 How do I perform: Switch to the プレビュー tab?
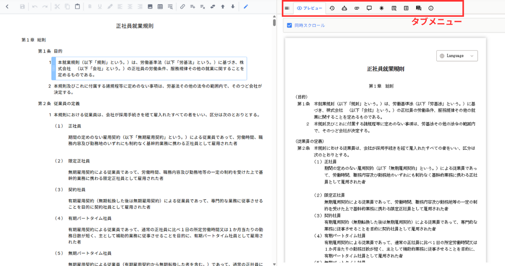coord(309,8)
